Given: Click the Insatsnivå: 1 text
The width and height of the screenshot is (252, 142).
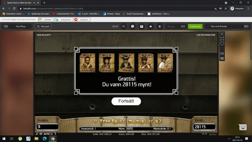Looking at the screenshot, I should pos(89,129).
